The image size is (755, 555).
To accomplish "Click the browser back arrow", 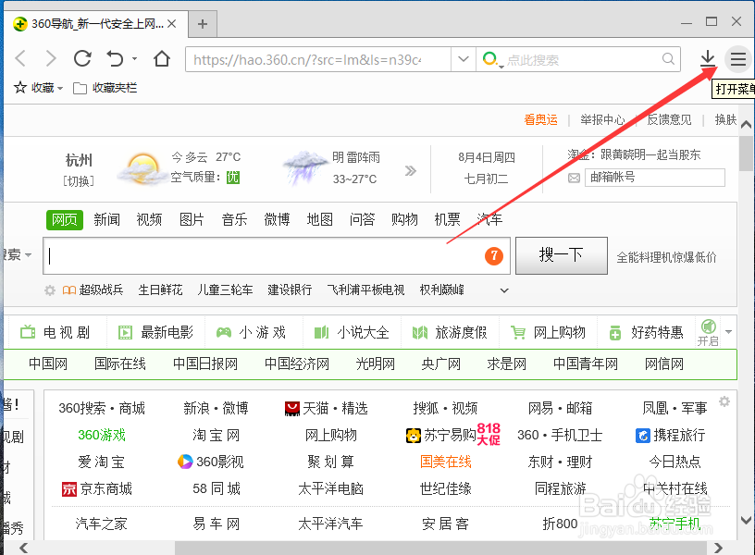I will coord(20,58).
